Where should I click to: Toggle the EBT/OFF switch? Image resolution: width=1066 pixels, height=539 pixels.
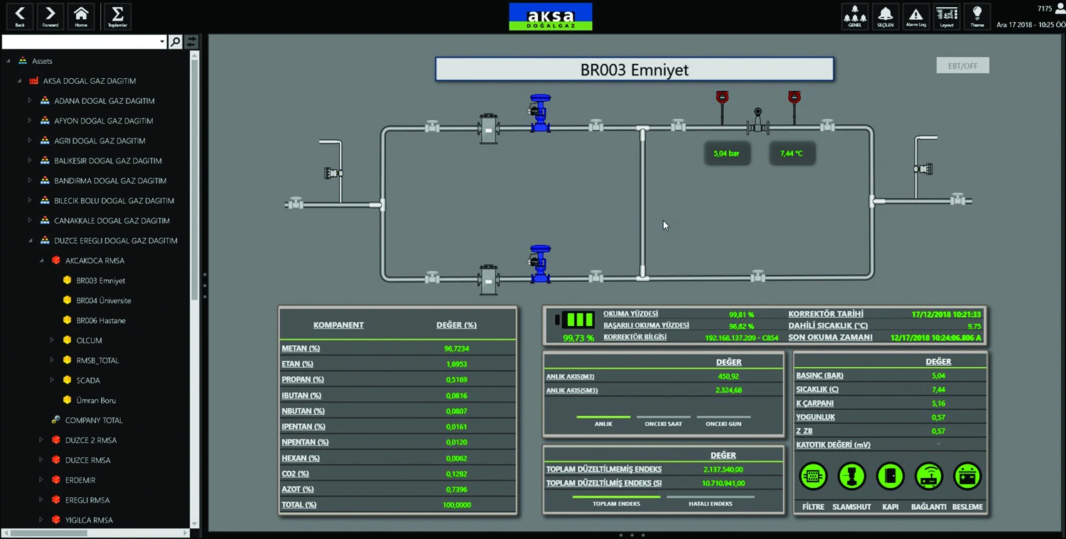pyautogui.click(x=962, y=65)
